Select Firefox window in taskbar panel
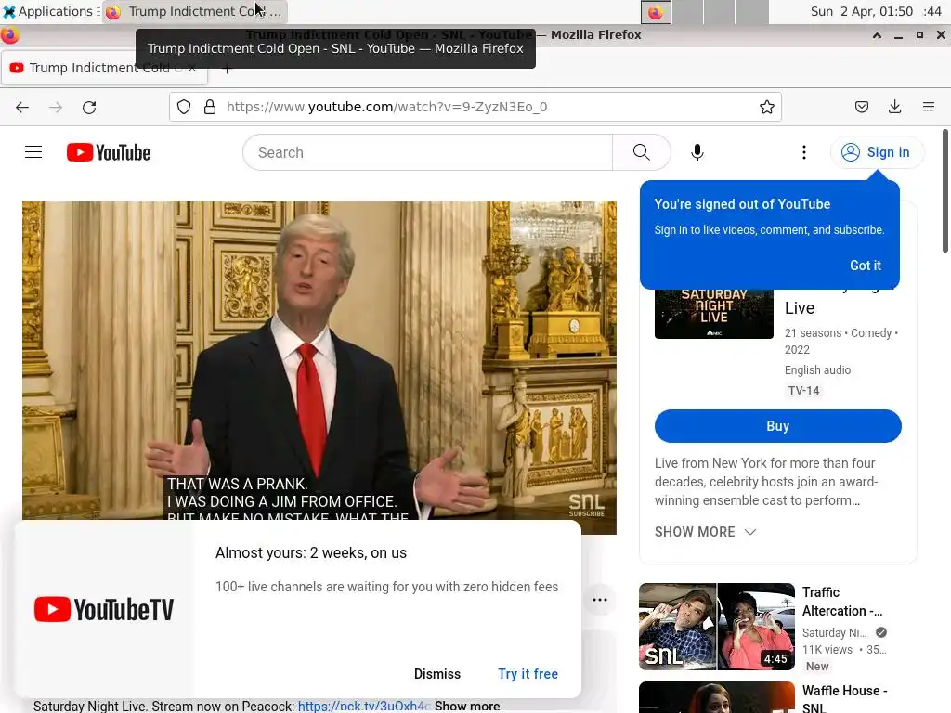 pyautogui.click(x=195, y=11)
